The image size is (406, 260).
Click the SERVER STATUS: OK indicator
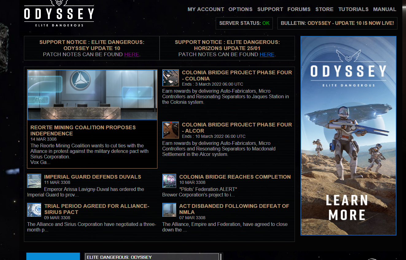[244, 23]
